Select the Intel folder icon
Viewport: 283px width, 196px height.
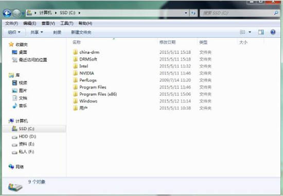point(75,66)
